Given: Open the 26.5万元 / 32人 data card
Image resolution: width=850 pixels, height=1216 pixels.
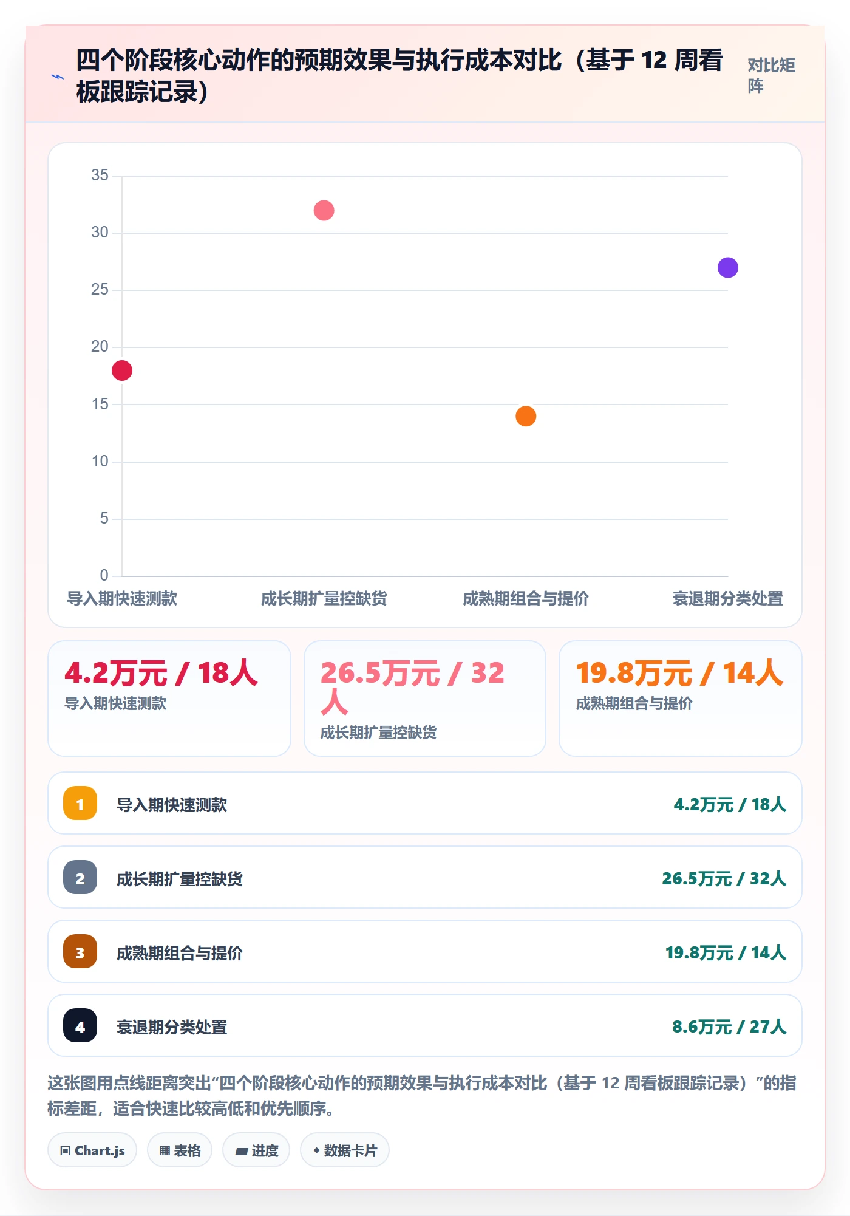Looking at the screenshot, I should [x=425, y=699].
